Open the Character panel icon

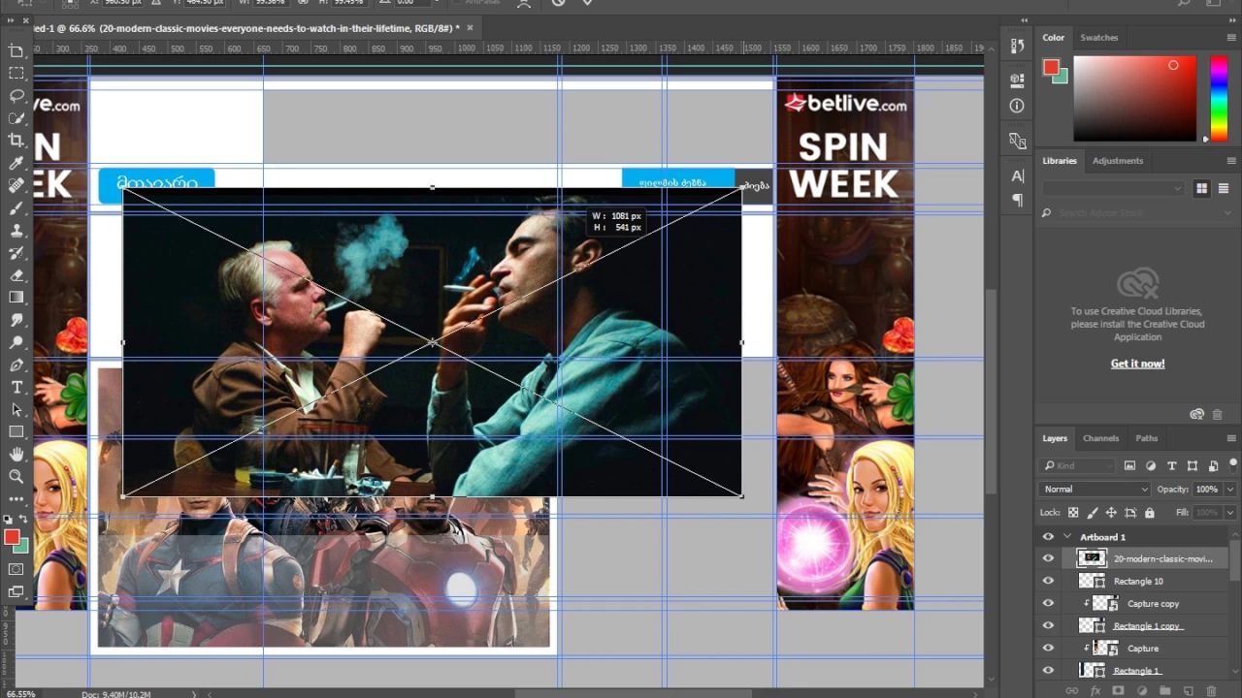[1017, 175]
